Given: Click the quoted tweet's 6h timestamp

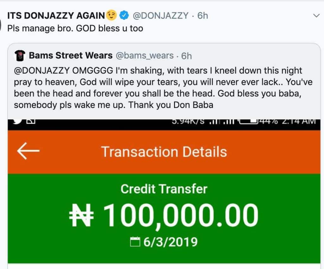Looking at the screenshot, I should click(186, 56).
